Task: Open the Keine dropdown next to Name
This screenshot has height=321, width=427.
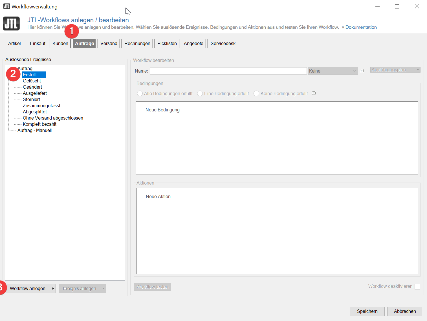Action: (333, 71)
